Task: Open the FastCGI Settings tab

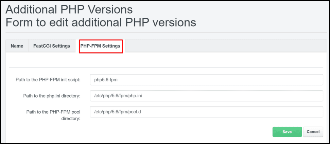Action: [x=52, y=46]
